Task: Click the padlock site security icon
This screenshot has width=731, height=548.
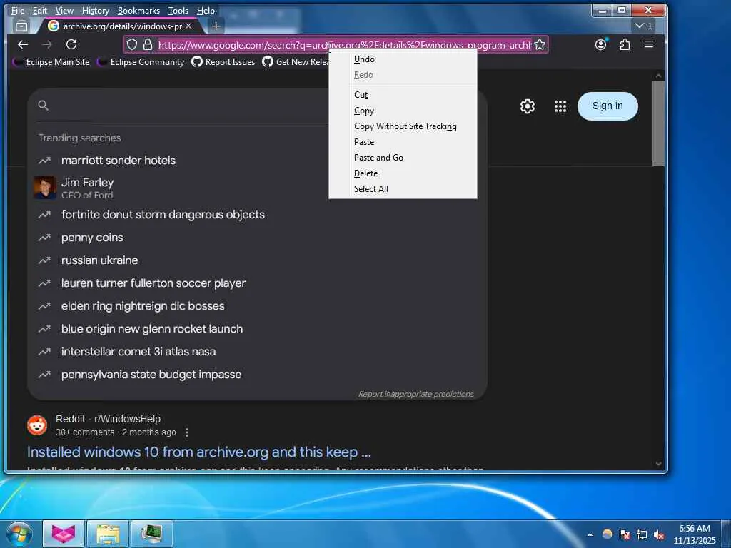Action: pos(148,44)
